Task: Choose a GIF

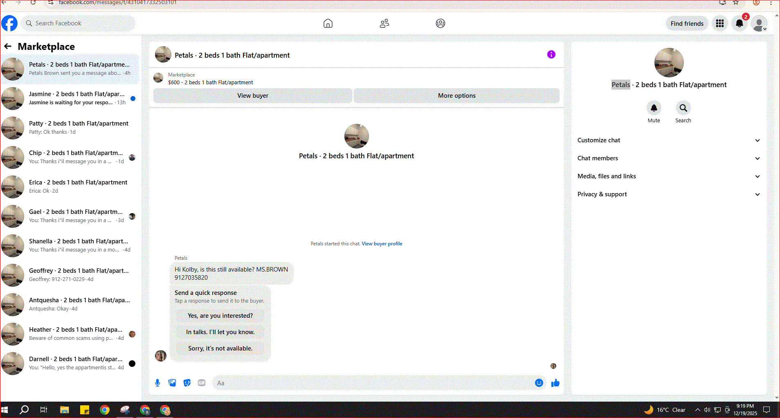Action: tap(202, 383)
